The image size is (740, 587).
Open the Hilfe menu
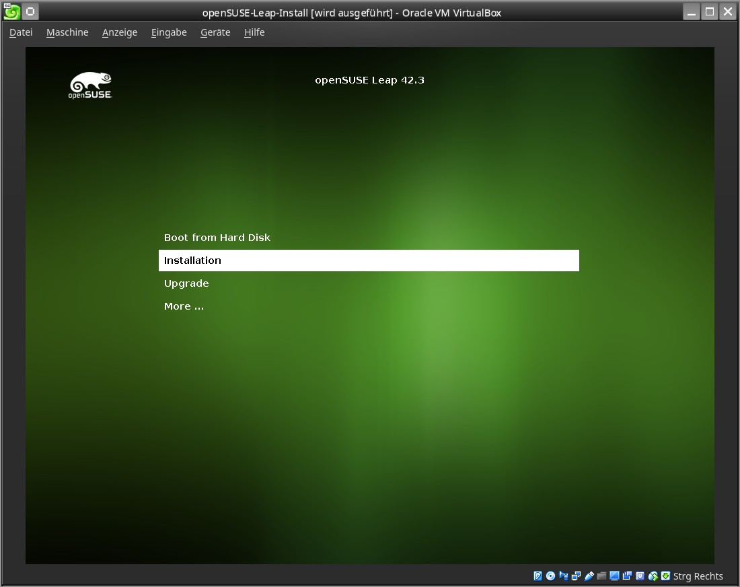coord(254,32)
